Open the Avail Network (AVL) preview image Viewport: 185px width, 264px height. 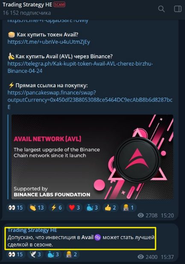coord(92,157)
